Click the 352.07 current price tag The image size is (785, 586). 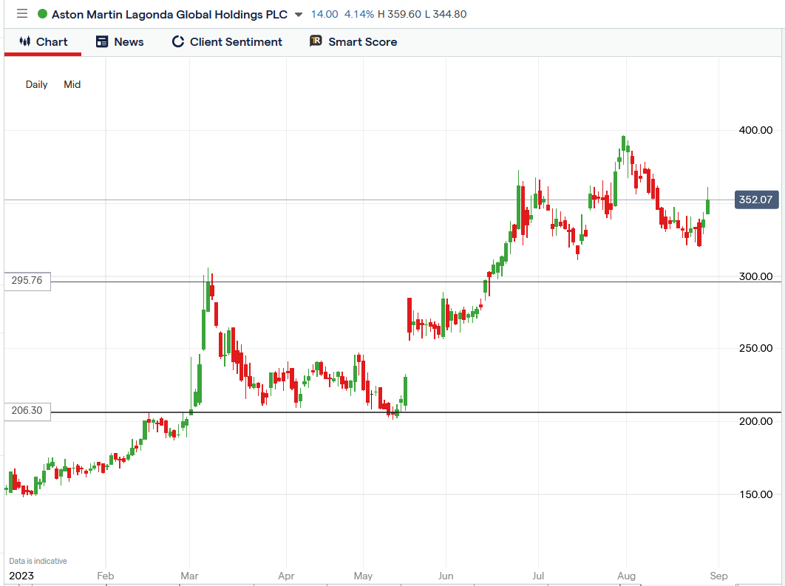point(756,200)
